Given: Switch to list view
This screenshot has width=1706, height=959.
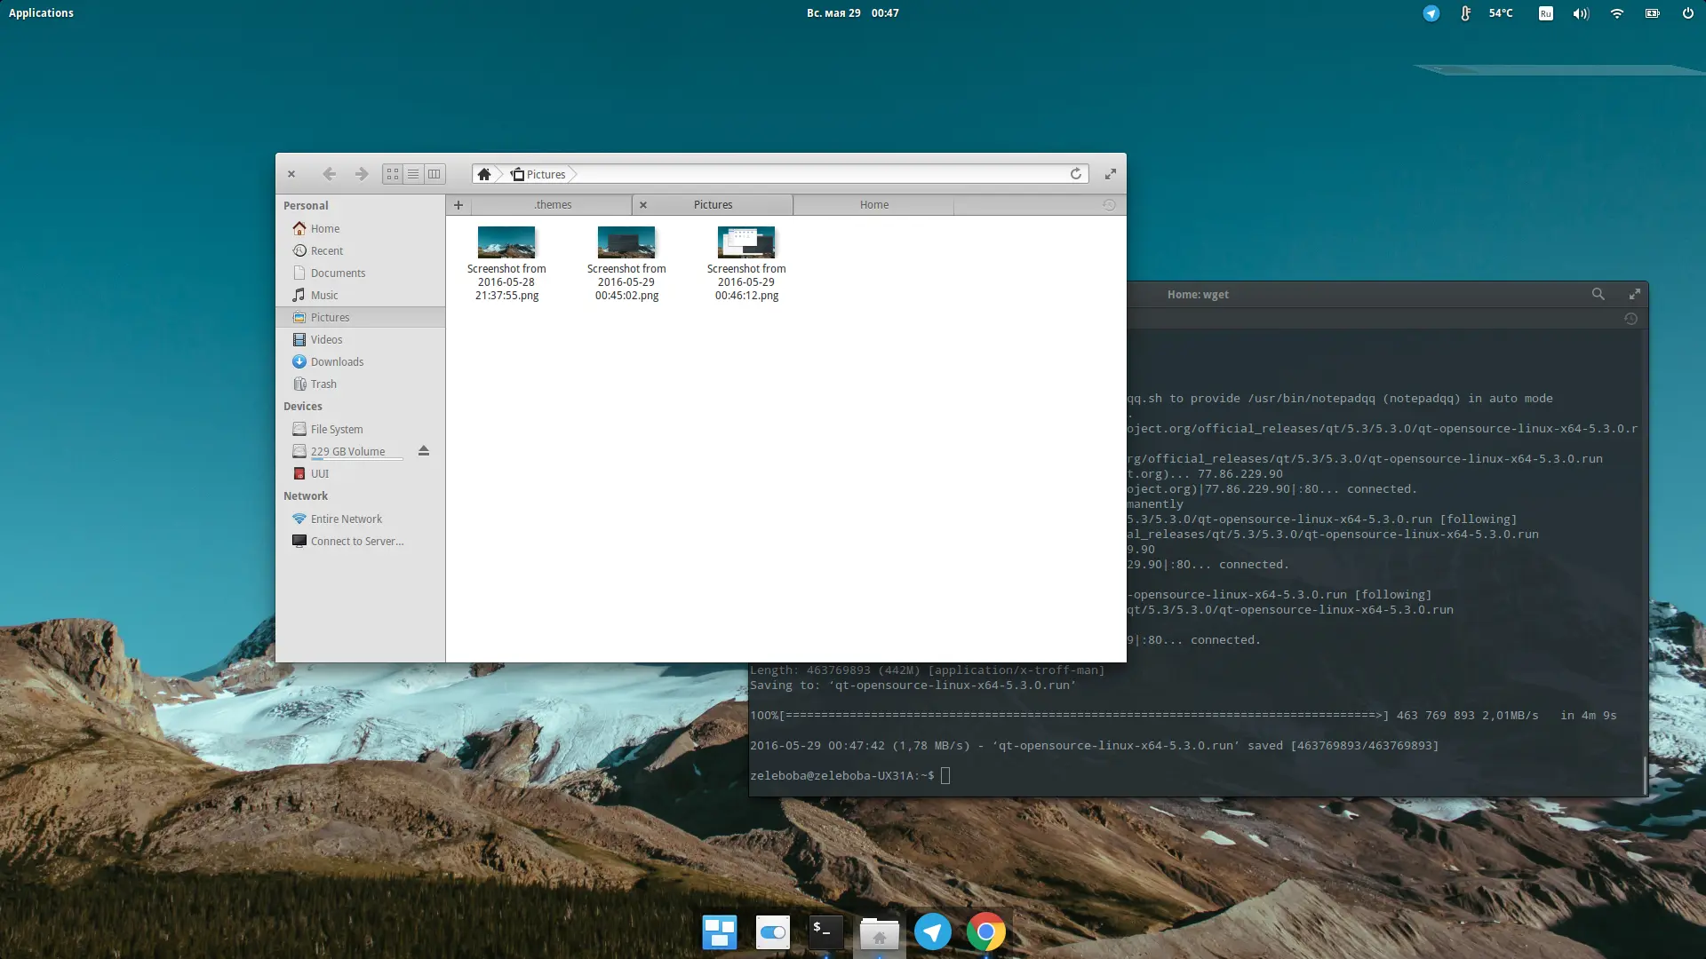Looking at the screenshot, I should [x=413, y=174].
